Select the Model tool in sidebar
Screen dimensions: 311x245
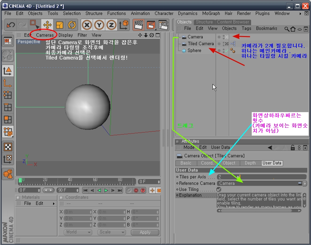(x=8, y=71)
